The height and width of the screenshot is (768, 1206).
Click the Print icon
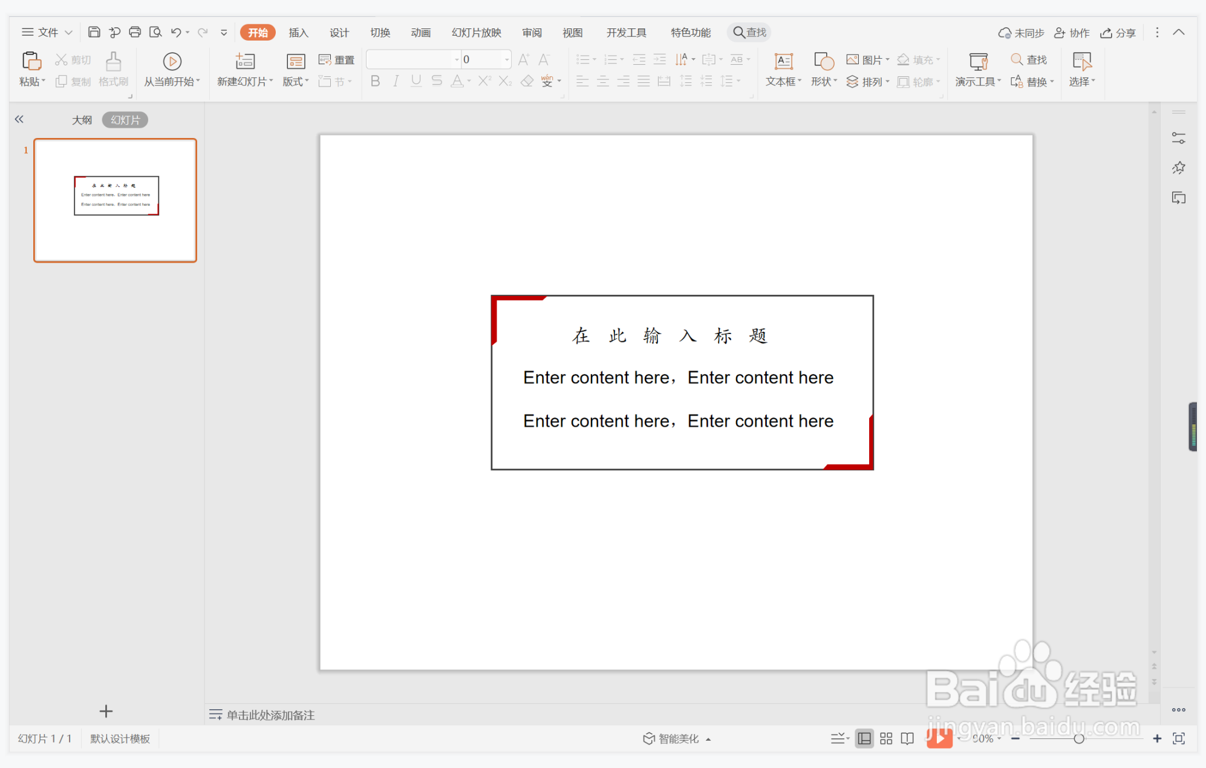[135, 32]
